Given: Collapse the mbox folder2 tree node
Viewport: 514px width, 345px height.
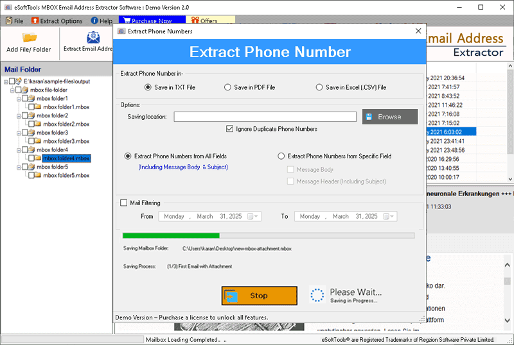Looking at the screenshot, I should (x=19, y=116).
